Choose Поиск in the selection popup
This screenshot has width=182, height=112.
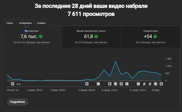10,23
